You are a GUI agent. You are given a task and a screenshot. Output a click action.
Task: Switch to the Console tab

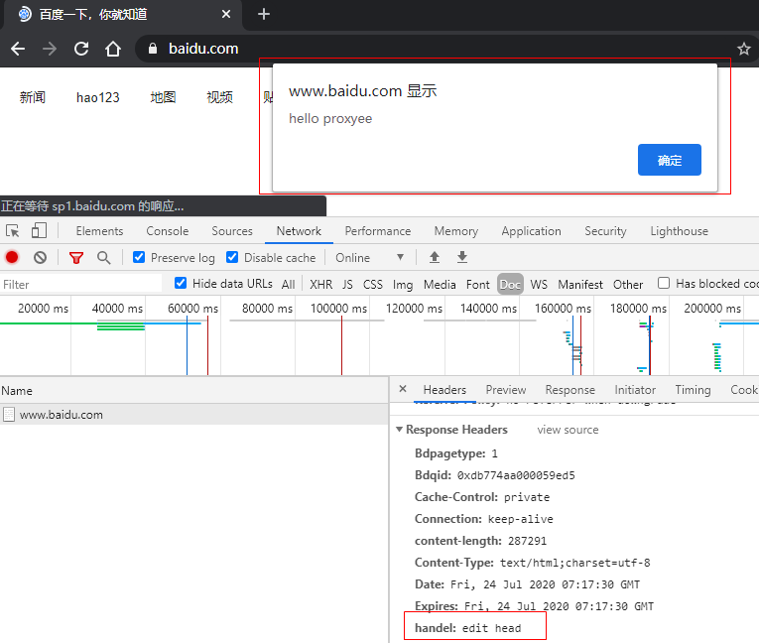tap(167, 231)
